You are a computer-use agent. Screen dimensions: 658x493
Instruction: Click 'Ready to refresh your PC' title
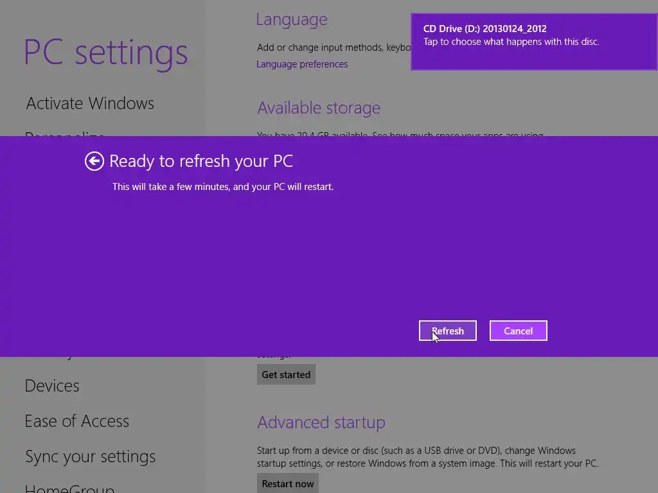201,161
